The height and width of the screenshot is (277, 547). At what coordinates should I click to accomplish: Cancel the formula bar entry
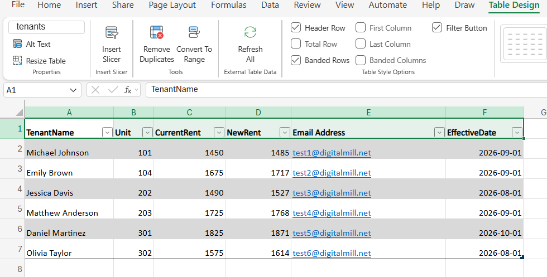[x=95, y=90]
